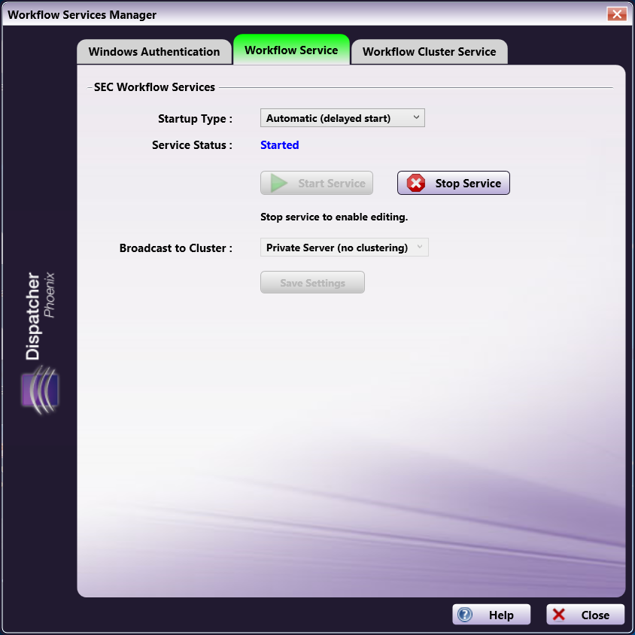Click the Broadcast to Cluster label

pyautogui.click(x=176, y=248)
